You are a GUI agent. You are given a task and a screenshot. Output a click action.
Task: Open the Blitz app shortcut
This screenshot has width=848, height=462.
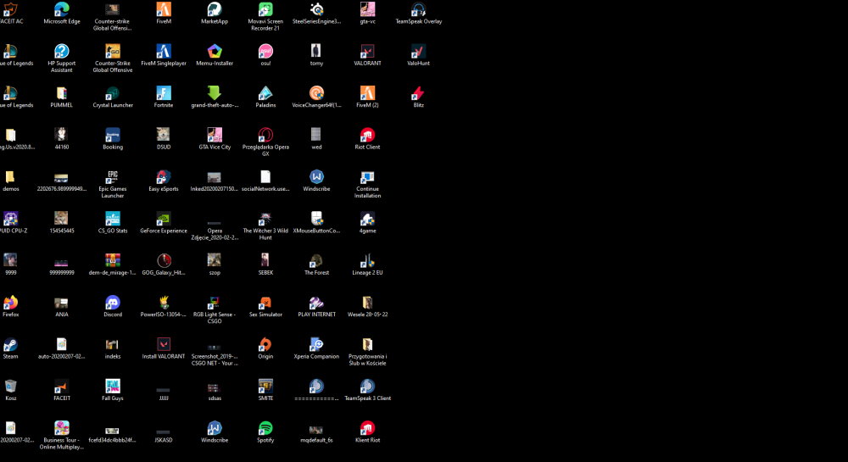(418, 93)
